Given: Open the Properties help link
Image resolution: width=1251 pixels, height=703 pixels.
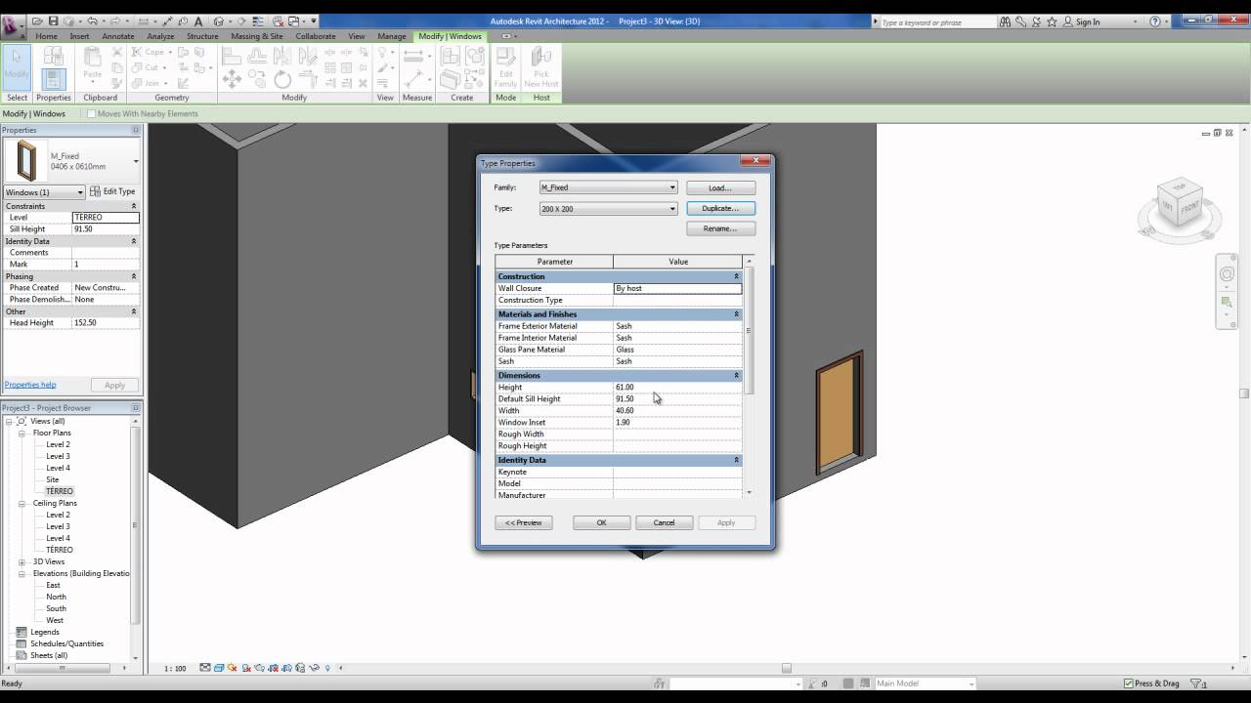Looking at the screenshot, I should pyautogui.click(x=29, y=385).
